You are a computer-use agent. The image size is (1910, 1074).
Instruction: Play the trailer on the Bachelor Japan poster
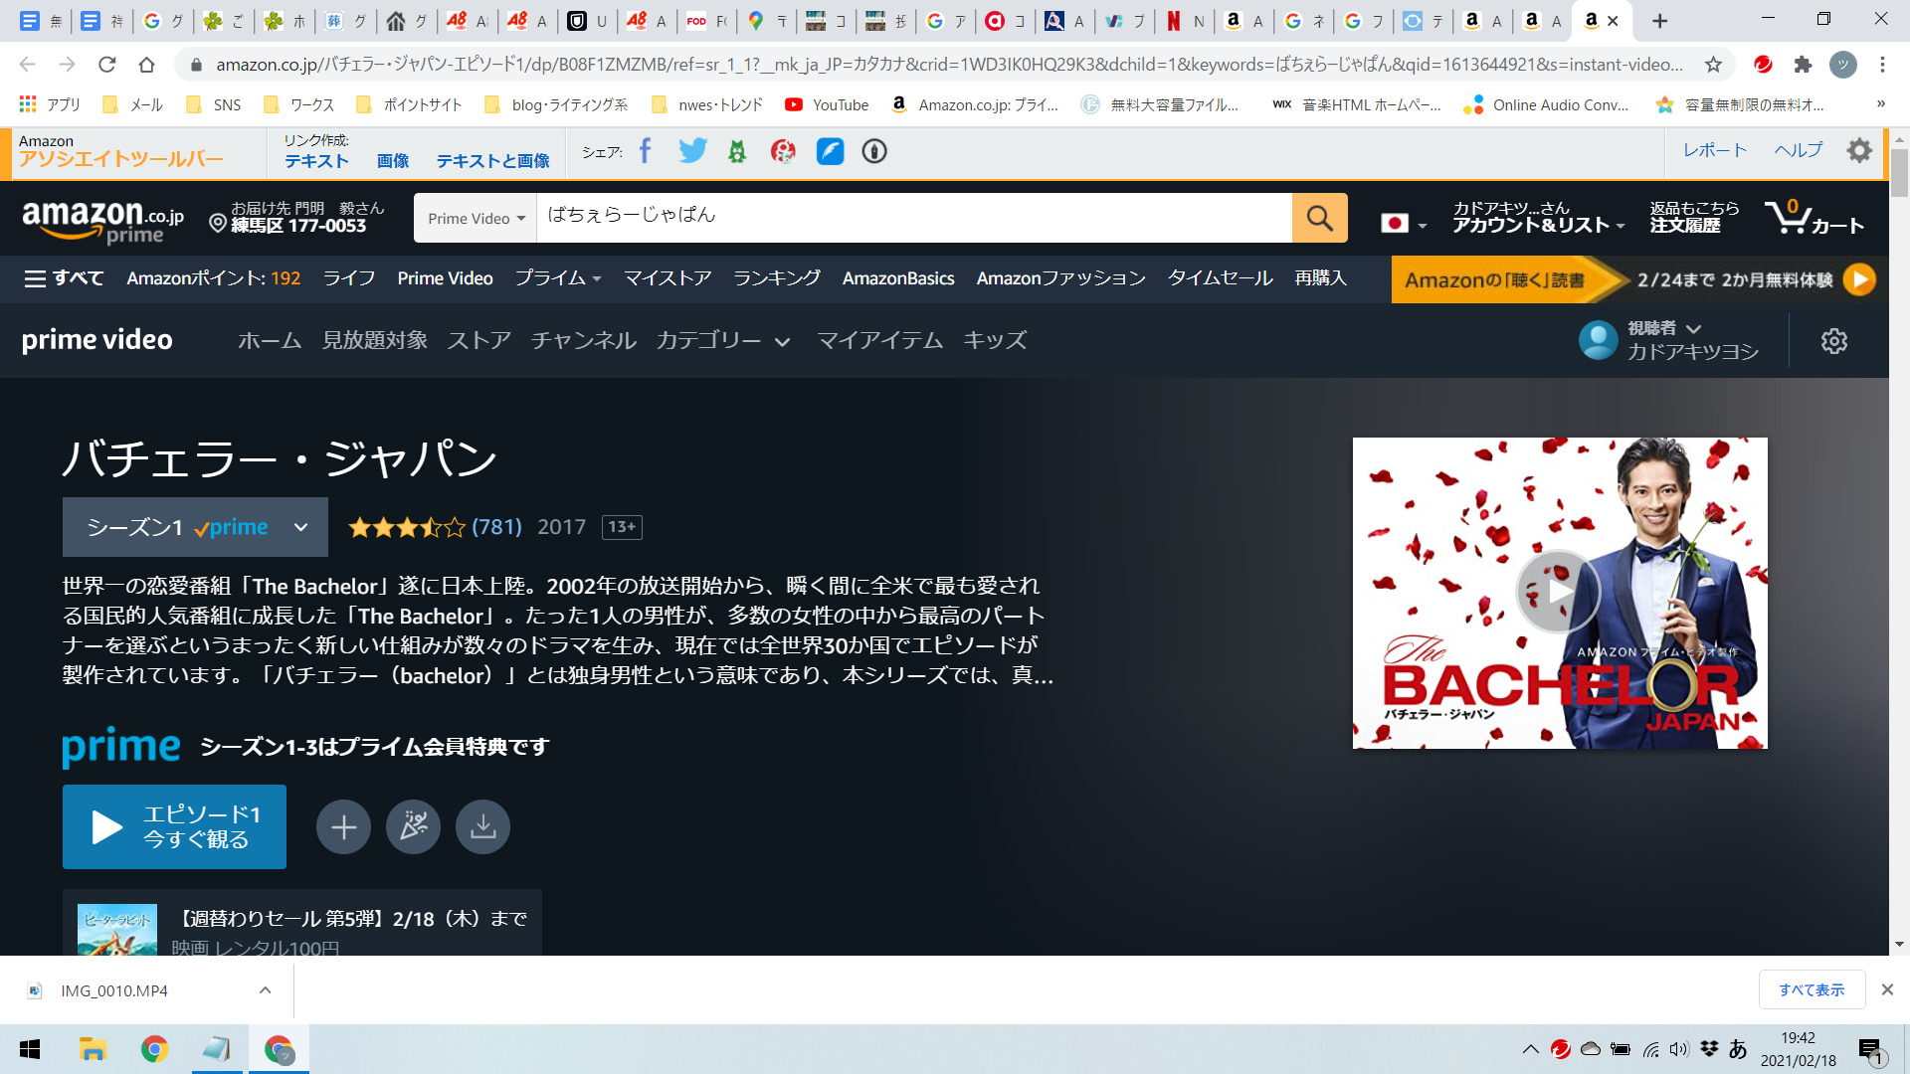[x=1557, y=592]
